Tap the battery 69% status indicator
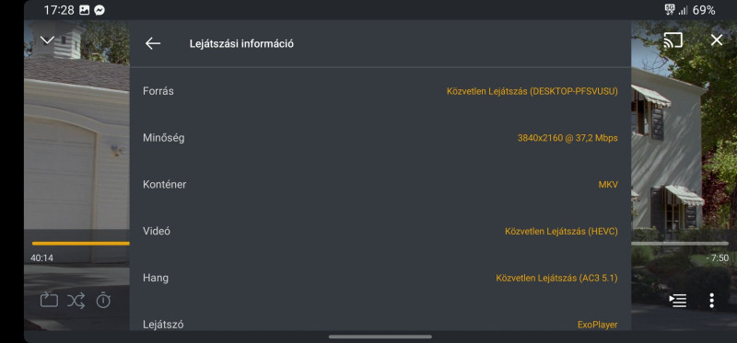737x343 pixels. click(704, 10)
